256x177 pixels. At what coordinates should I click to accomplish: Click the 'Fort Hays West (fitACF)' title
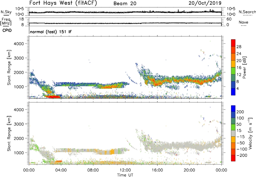click(63, 3)
